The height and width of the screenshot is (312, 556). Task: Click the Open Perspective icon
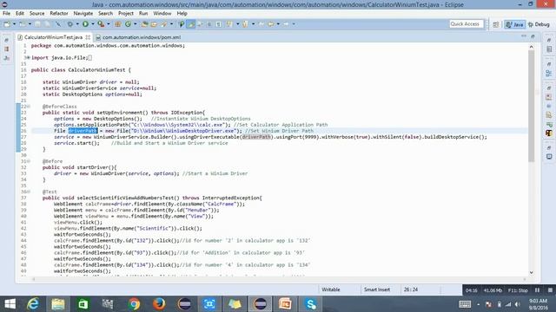[496, 24]
